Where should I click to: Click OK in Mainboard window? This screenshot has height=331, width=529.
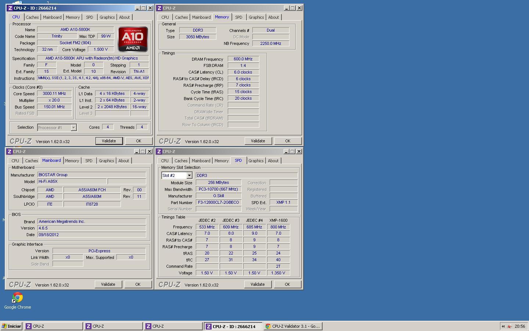tap(138, 284)
